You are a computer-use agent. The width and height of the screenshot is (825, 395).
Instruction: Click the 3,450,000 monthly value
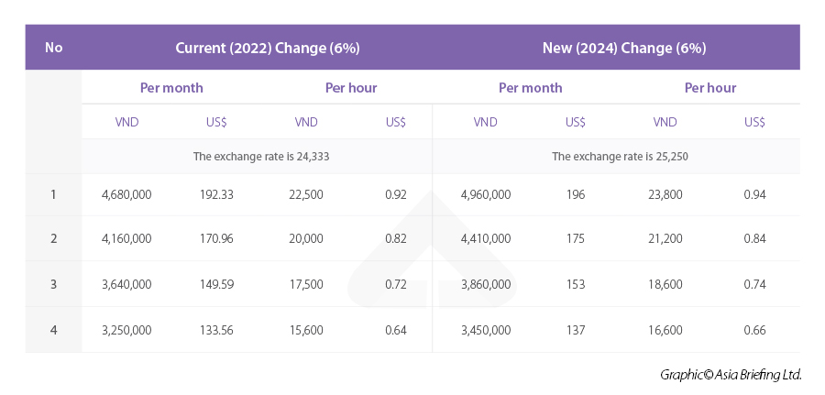[485, 330]
